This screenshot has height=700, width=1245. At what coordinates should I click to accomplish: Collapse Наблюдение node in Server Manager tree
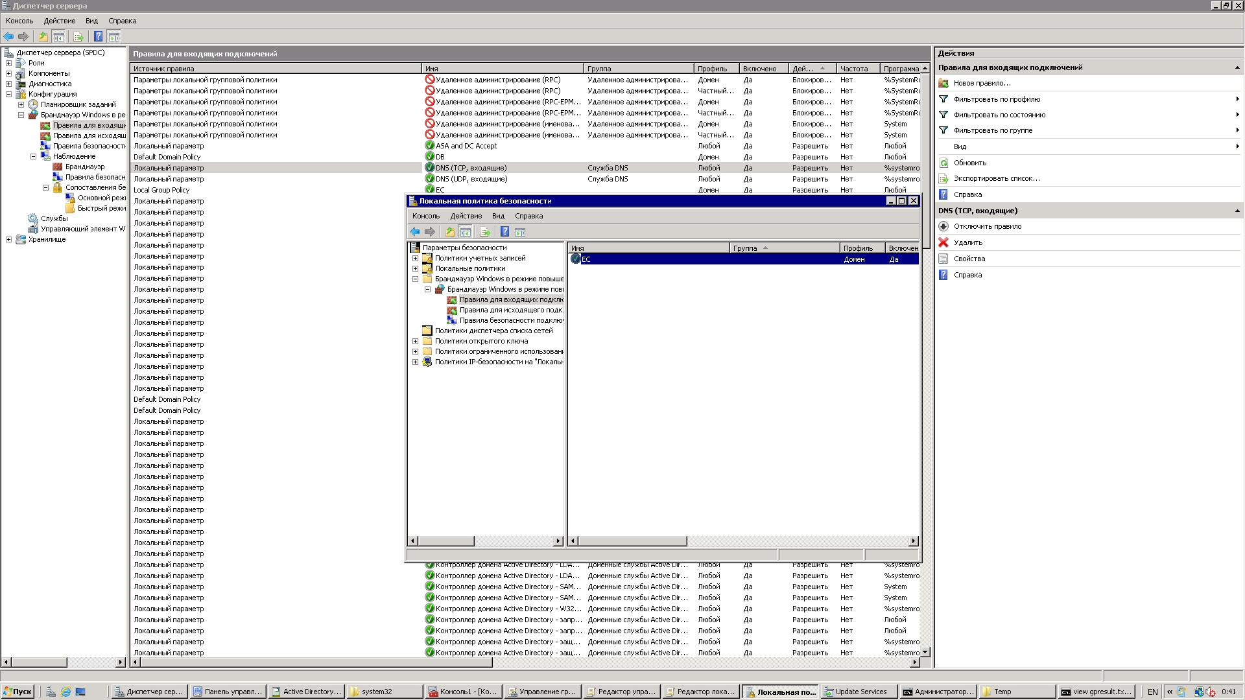[33, 156]
